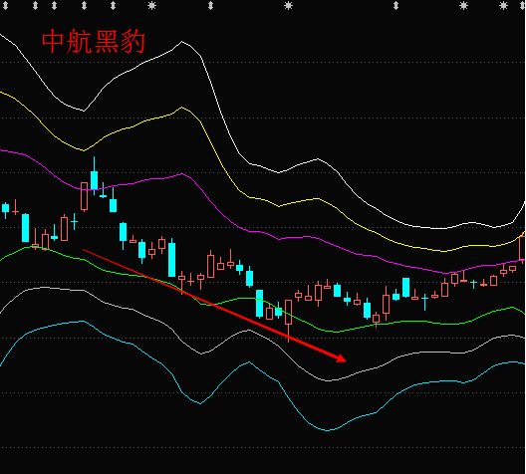The width and height of the screenshot is (526, 474).
Task: Click the first asterisk info marker on top row
Action: click(152, 5)
